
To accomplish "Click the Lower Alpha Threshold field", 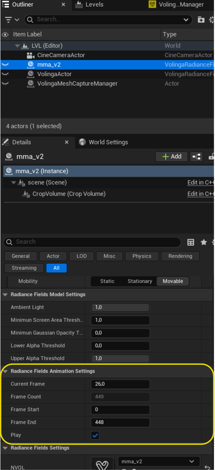I will click(120, 346).
